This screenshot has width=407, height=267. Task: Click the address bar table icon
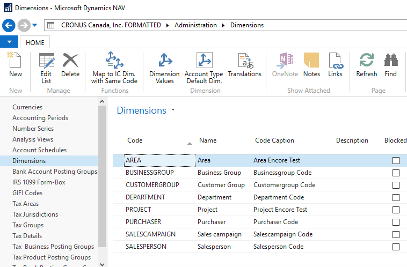point(51,25)
